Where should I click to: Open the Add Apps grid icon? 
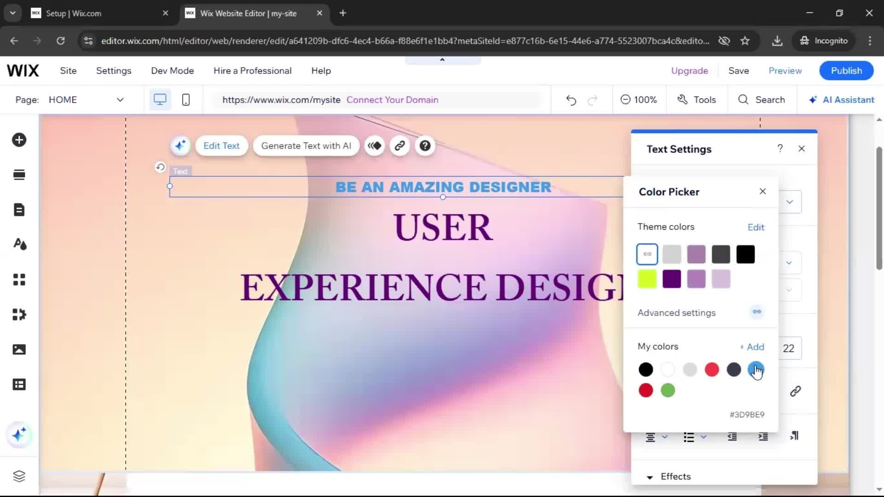pos(19,279)
